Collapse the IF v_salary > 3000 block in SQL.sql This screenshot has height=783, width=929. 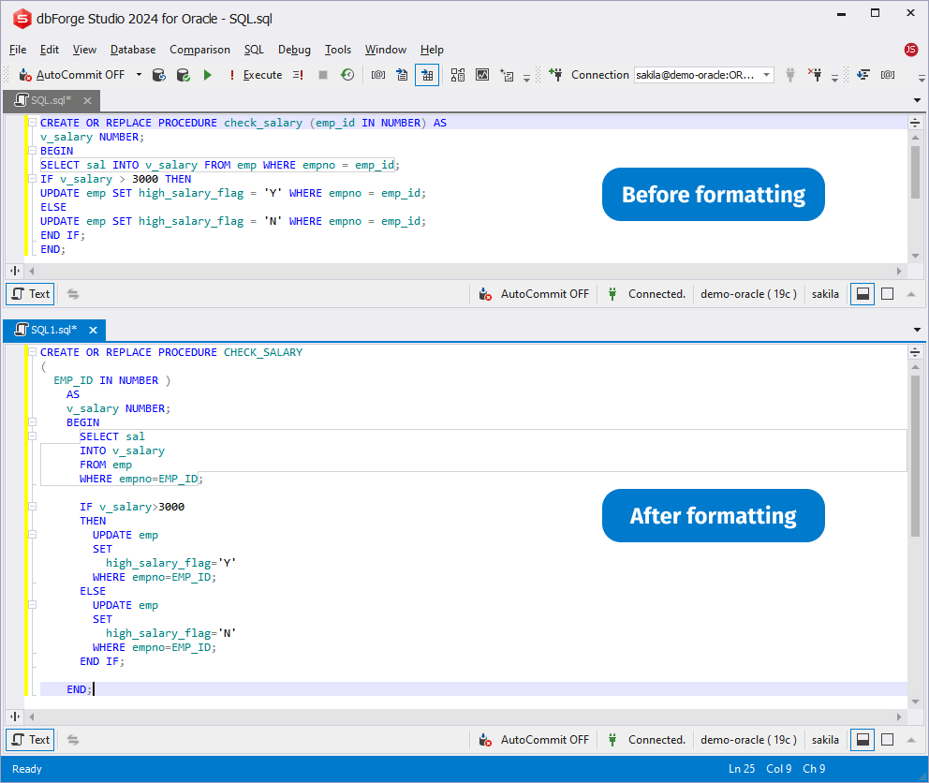click(33, 179)
